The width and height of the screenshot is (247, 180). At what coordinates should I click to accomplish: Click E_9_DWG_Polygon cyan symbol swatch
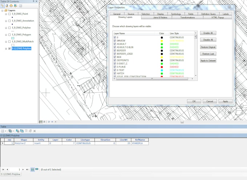pos(13,38)
